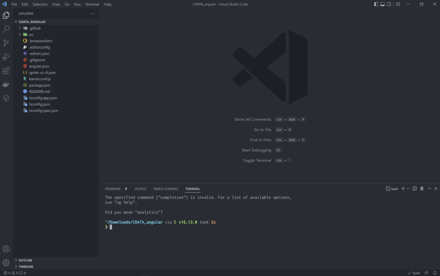Close the terminal panel
The height and width of the screenshot is (276, 440).
tap(436, 189)
